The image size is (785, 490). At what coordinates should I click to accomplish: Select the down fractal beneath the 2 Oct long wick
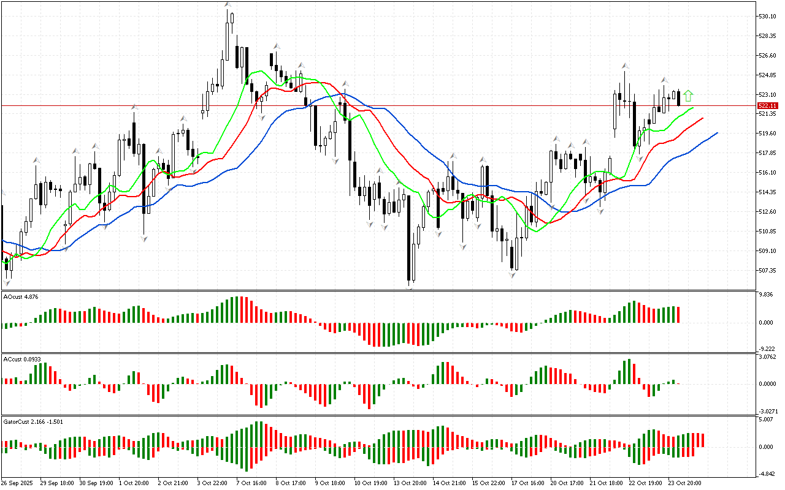click(144, 238)
